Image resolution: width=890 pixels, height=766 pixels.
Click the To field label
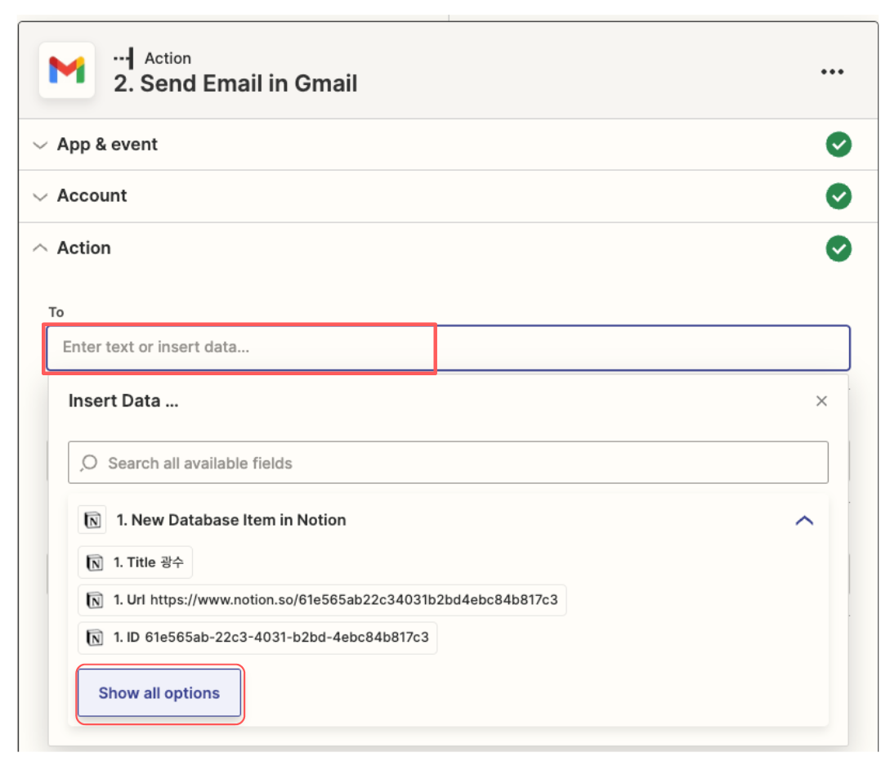click(x=56, y=312)
